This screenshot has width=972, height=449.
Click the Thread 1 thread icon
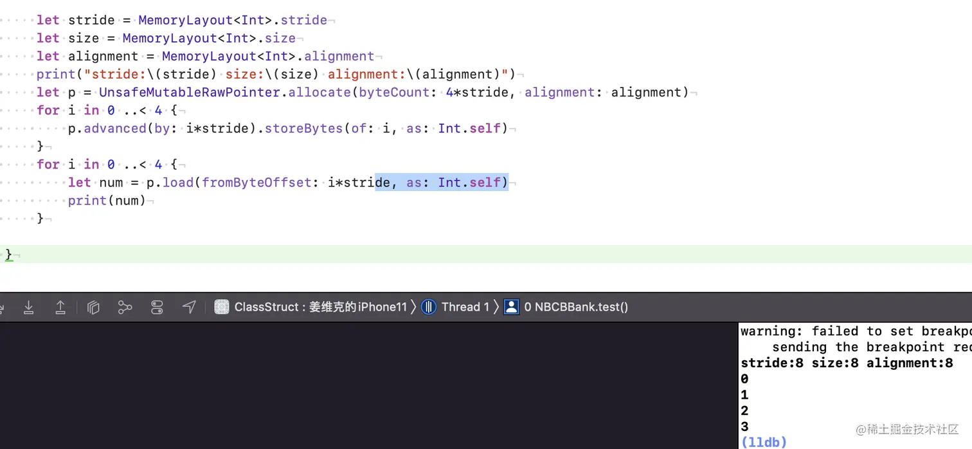click(x=429, y=307)
